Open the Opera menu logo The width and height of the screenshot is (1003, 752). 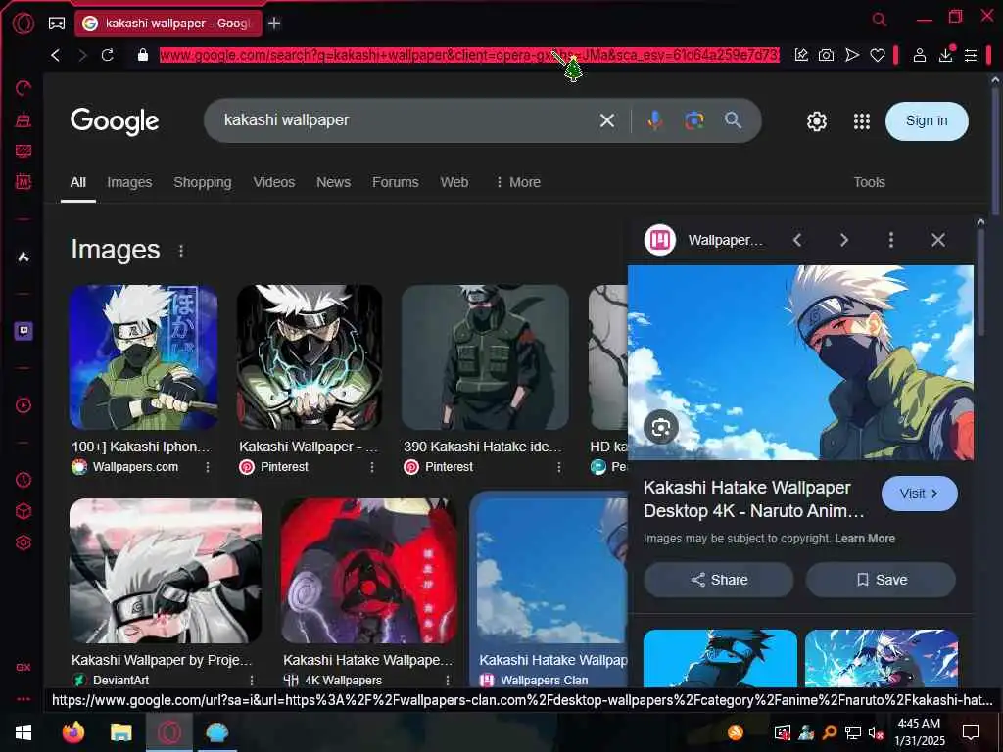24,23
